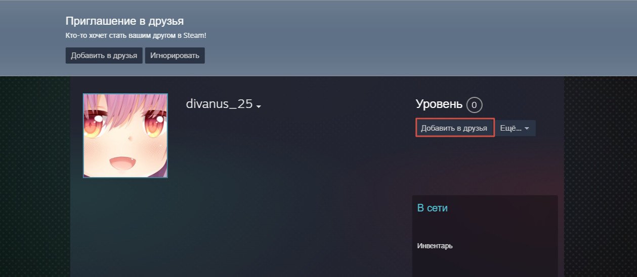
Task: Click 'Кто-то хочет стать вашим другом' text
Action: tap(136, 36)
